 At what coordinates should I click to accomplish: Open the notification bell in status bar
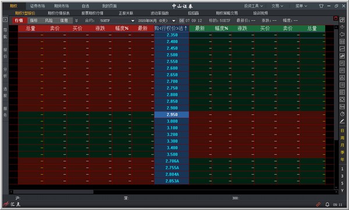tap(327, 204)
